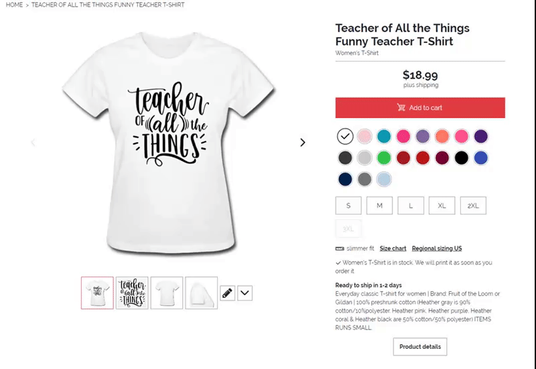Open Regional sizing US selector
The width and height of the screenshot is (536, 369).
click(437, 248)
